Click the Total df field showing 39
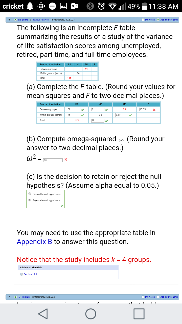Image resolution: width=182 pixels, height=324 pixels. [x=97, y=120]
